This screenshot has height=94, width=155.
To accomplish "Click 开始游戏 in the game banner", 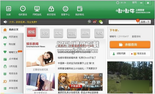I will pos(75,86).
